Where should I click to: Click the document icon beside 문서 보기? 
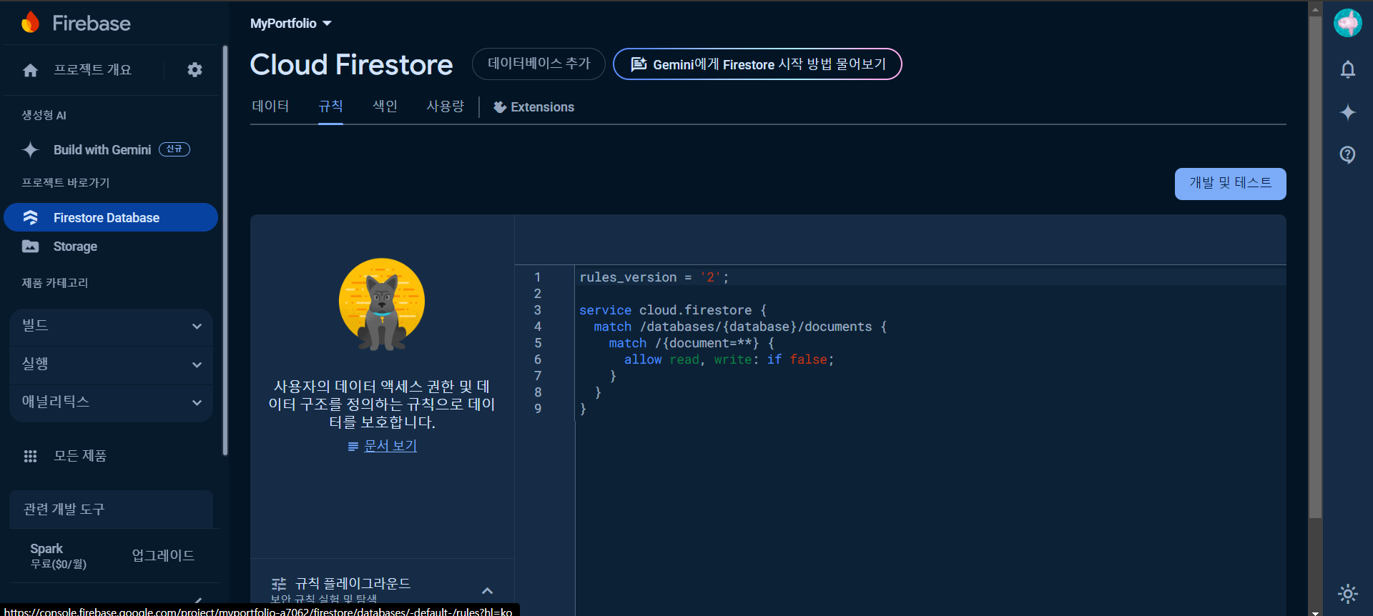(353, 447)
